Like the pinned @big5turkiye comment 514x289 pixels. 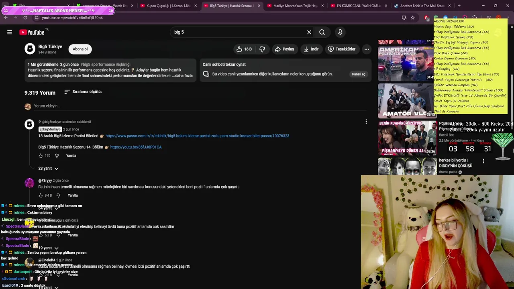pos(41,155)
